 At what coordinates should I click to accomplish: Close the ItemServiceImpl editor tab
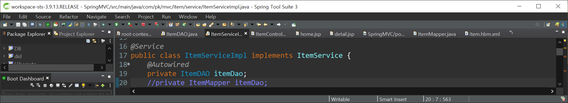[246, 33]
